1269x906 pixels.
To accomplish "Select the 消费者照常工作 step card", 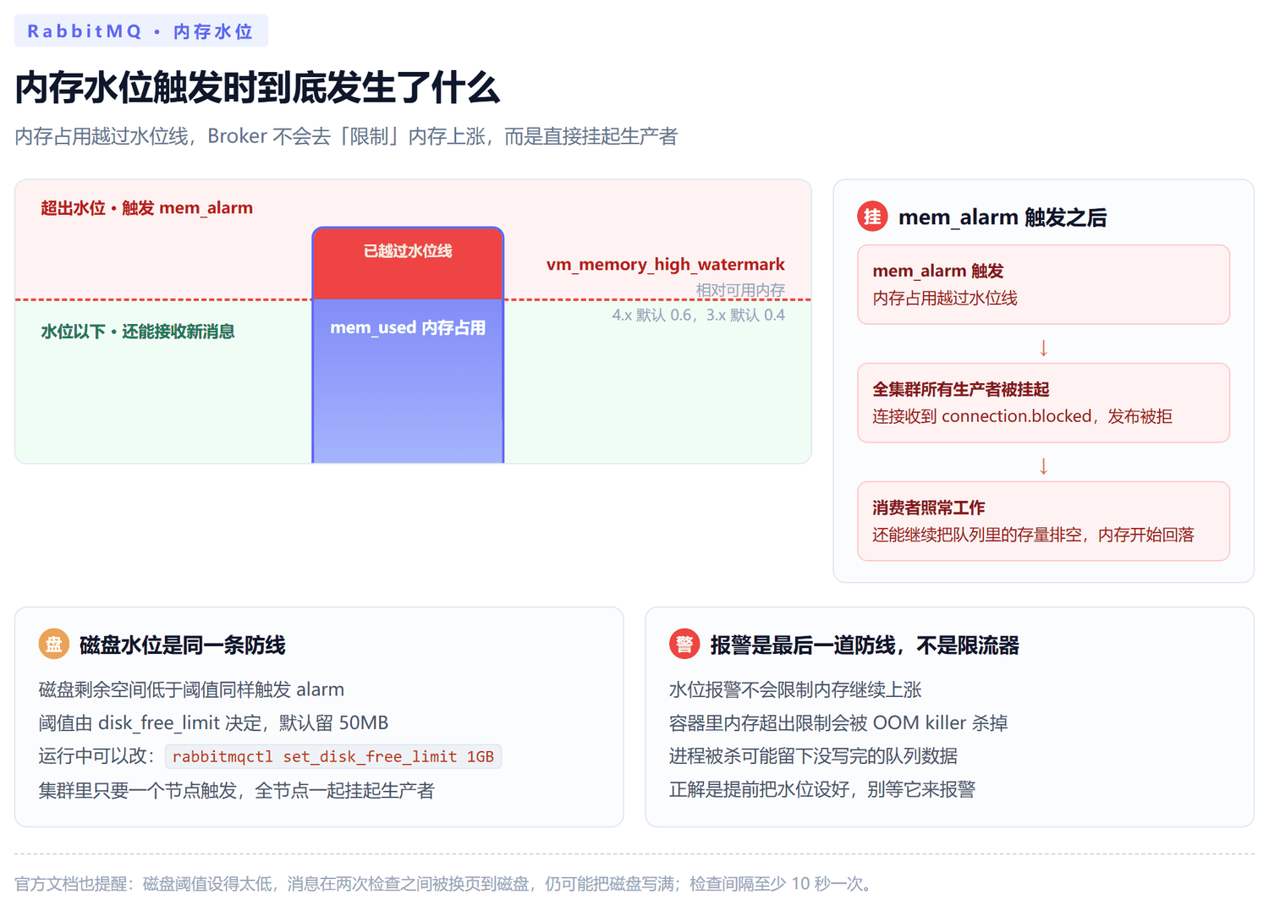I will pos(1043,521).
